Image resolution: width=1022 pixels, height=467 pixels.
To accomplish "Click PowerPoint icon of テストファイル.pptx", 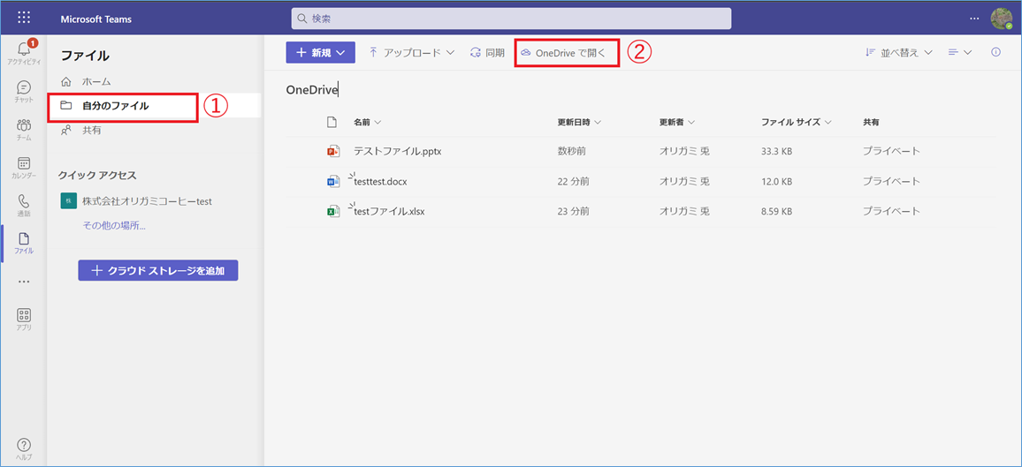I will (333, 152).
